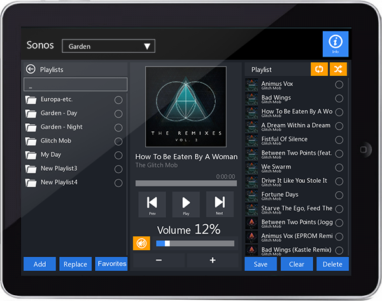
Task: Click the Bad Wings (Kastle Remix) thumbnail
Action: (x=251, y=250)
